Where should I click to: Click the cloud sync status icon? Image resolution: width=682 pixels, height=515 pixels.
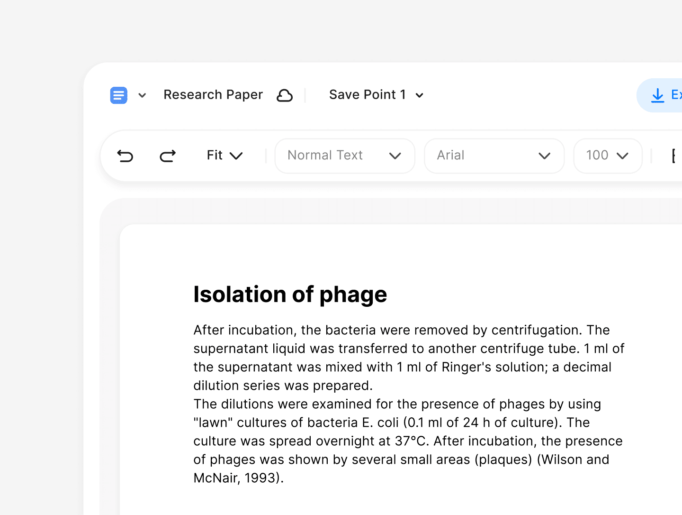[x=285, y=95]
